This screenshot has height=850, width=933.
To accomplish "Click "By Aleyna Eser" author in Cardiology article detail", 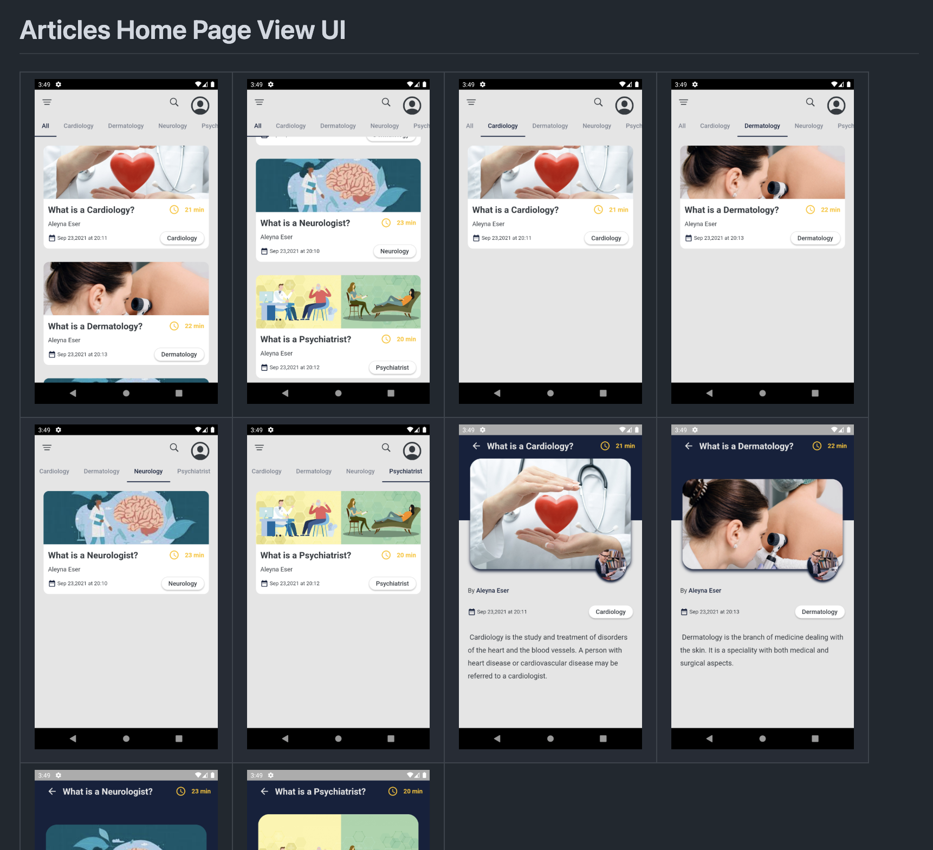I will click(488, 591).
